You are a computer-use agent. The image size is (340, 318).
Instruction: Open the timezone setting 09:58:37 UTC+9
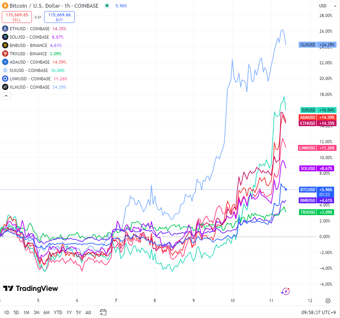[318, 312]
